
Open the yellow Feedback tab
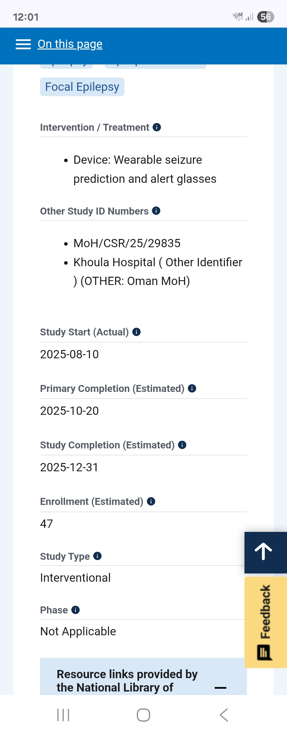[x=265, y=622]
